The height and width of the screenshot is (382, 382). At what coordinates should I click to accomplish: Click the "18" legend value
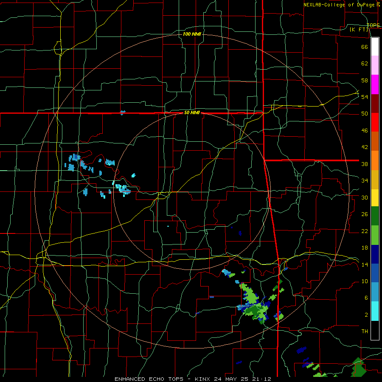coord(365,248)
